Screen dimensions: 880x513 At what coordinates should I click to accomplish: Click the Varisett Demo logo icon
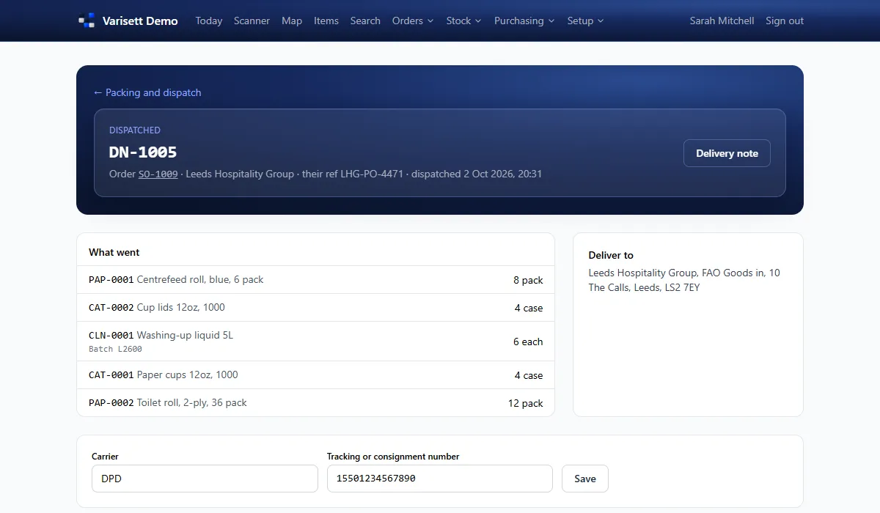(x=87, y=21)
